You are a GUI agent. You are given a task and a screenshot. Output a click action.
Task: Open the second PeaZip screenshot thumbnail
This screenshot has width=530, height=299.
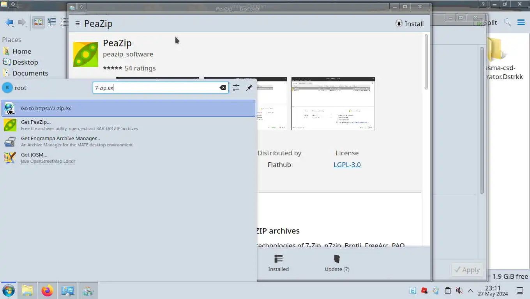[272, 103]
